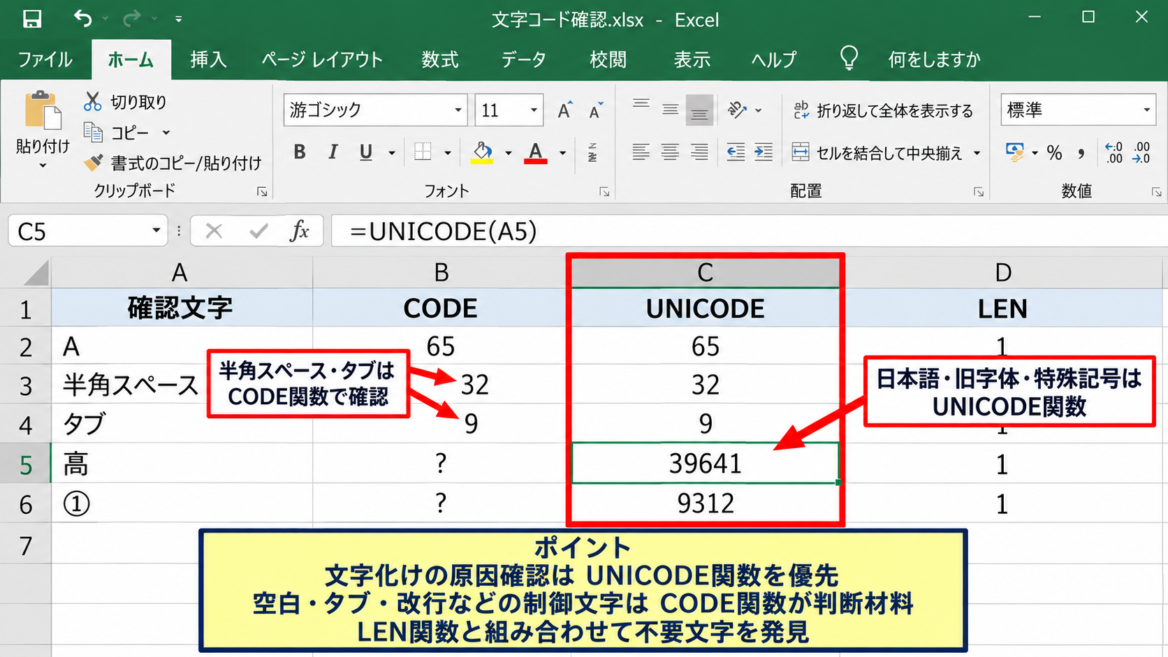Open the ファイル tab
1168x657 pixels.
(x=45, y=59)
